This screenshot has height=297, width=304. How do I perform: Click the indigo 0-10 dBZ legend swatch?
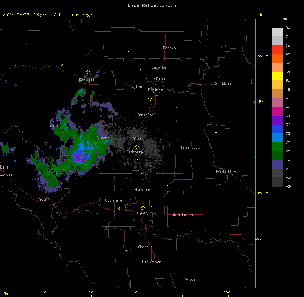277,164
